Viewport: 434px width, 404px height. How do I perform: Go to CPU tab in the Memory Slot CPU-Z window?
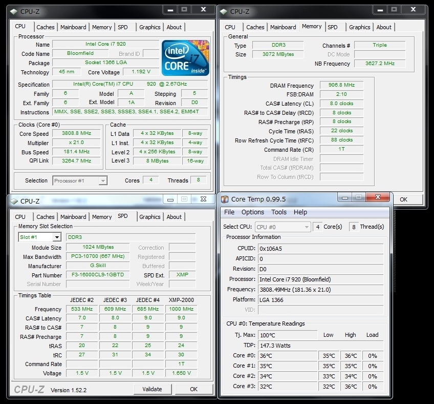20,217
